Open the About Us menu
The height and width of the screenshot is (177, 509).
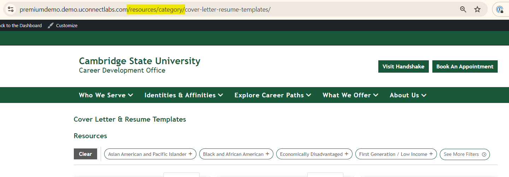point(408,95)
